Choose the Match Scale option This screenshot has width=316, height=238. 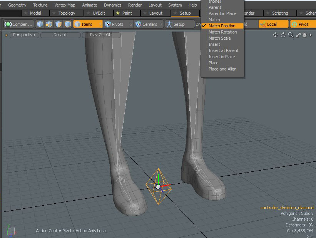222,38
